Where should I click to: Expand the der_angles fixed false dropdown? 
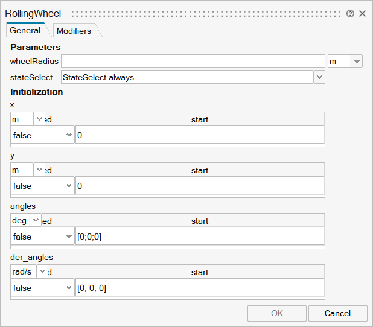coord(68,288)
